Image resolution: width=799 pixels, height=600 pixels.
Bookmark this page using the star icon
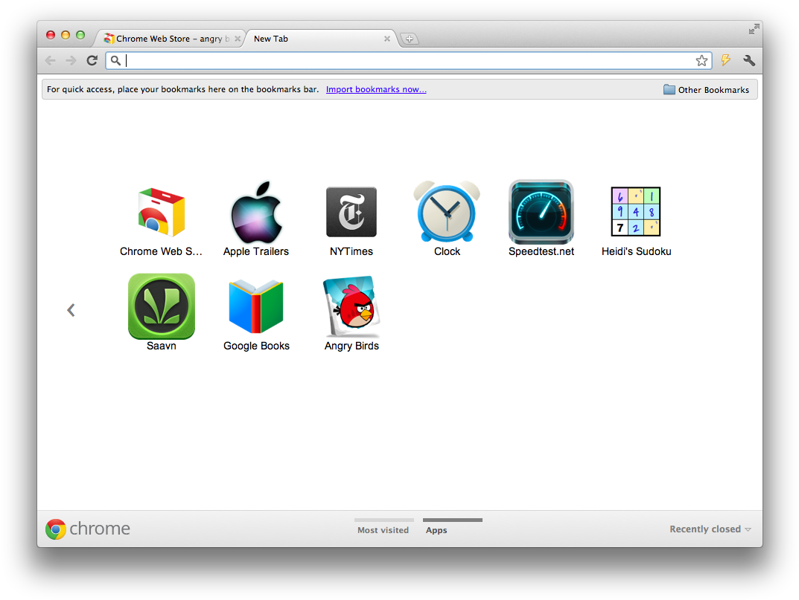tap(701, 60)
